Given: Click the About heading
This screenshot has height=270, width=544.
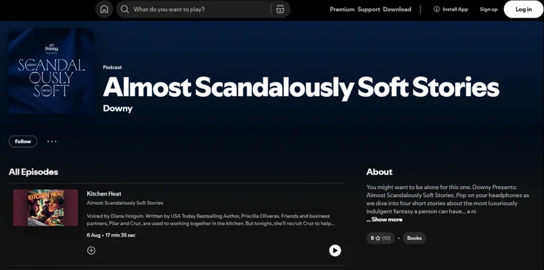Looking at the screenshot, I should (x=379, y=172).
